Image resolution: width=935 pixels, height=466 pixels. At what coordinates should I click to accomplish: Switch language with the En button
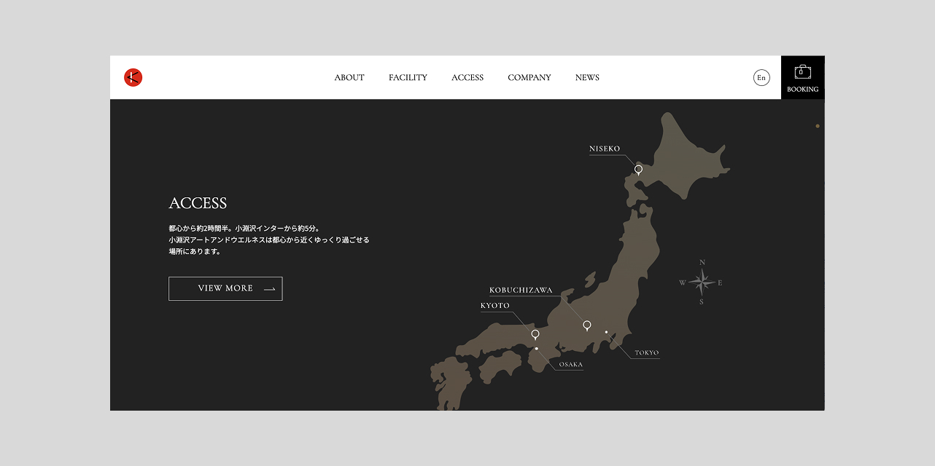tap(761, 78)
